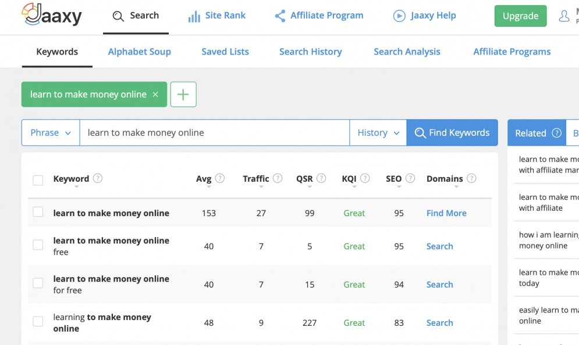
Task: Switch to the Keywords tab
Action: pos(57,52)
